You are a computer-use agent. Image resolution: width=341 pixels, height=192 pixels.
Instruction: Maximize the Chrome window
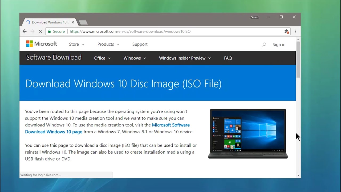281,17
